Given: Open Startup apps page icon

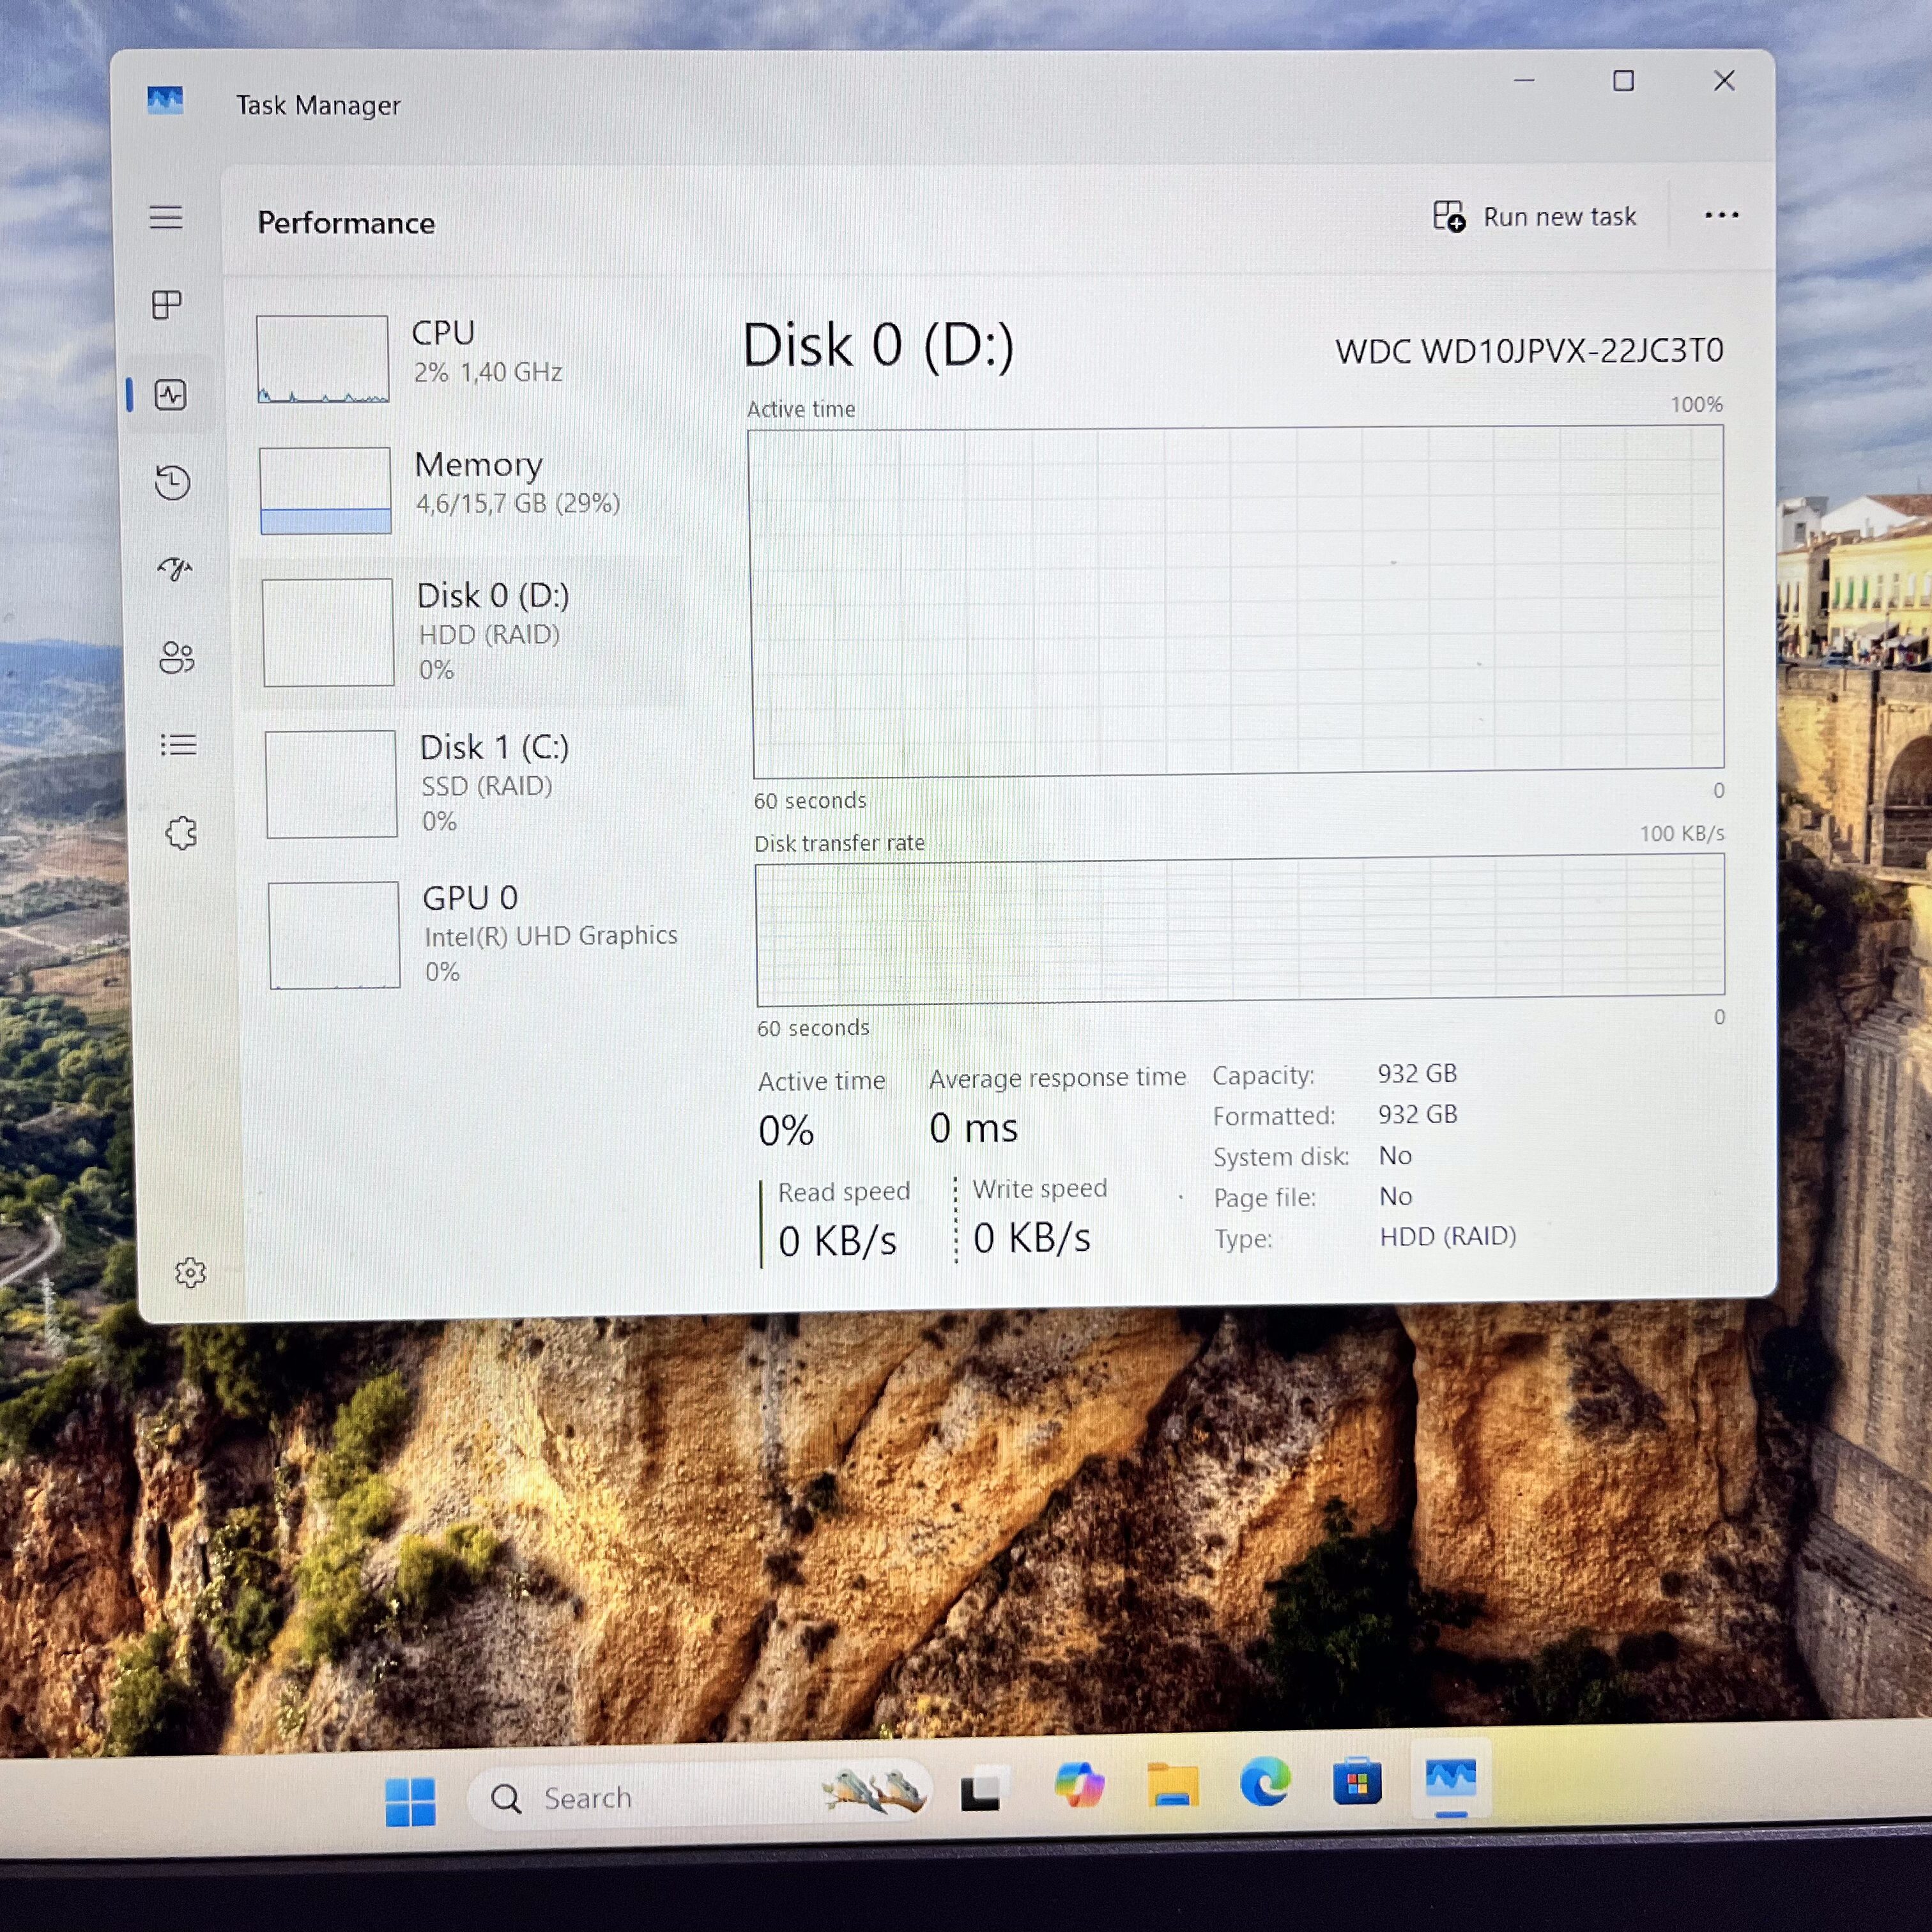Looking at the screenshot, I should [x=175, y=569].
